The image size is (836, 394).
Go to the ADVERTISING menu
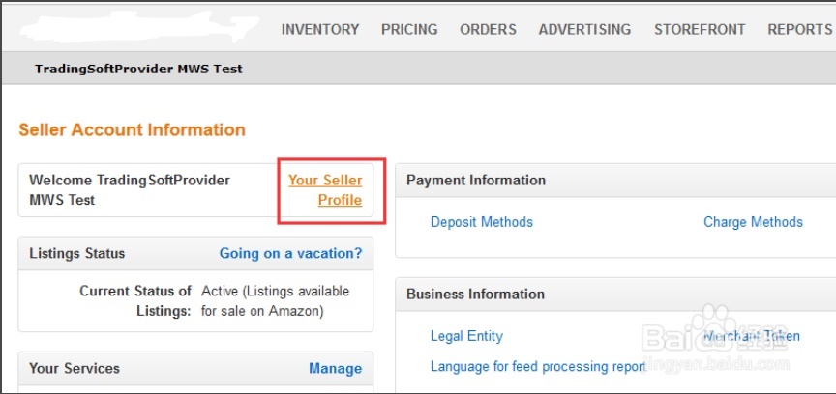pyautogui.click(x=584, y=29)
